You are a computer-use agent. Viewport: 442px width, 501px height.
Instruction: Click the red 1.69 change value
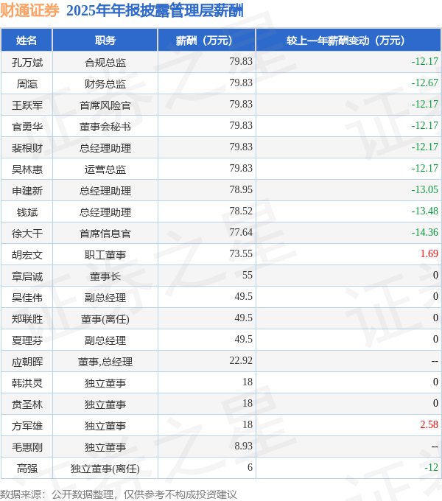[x=429, y=253]
